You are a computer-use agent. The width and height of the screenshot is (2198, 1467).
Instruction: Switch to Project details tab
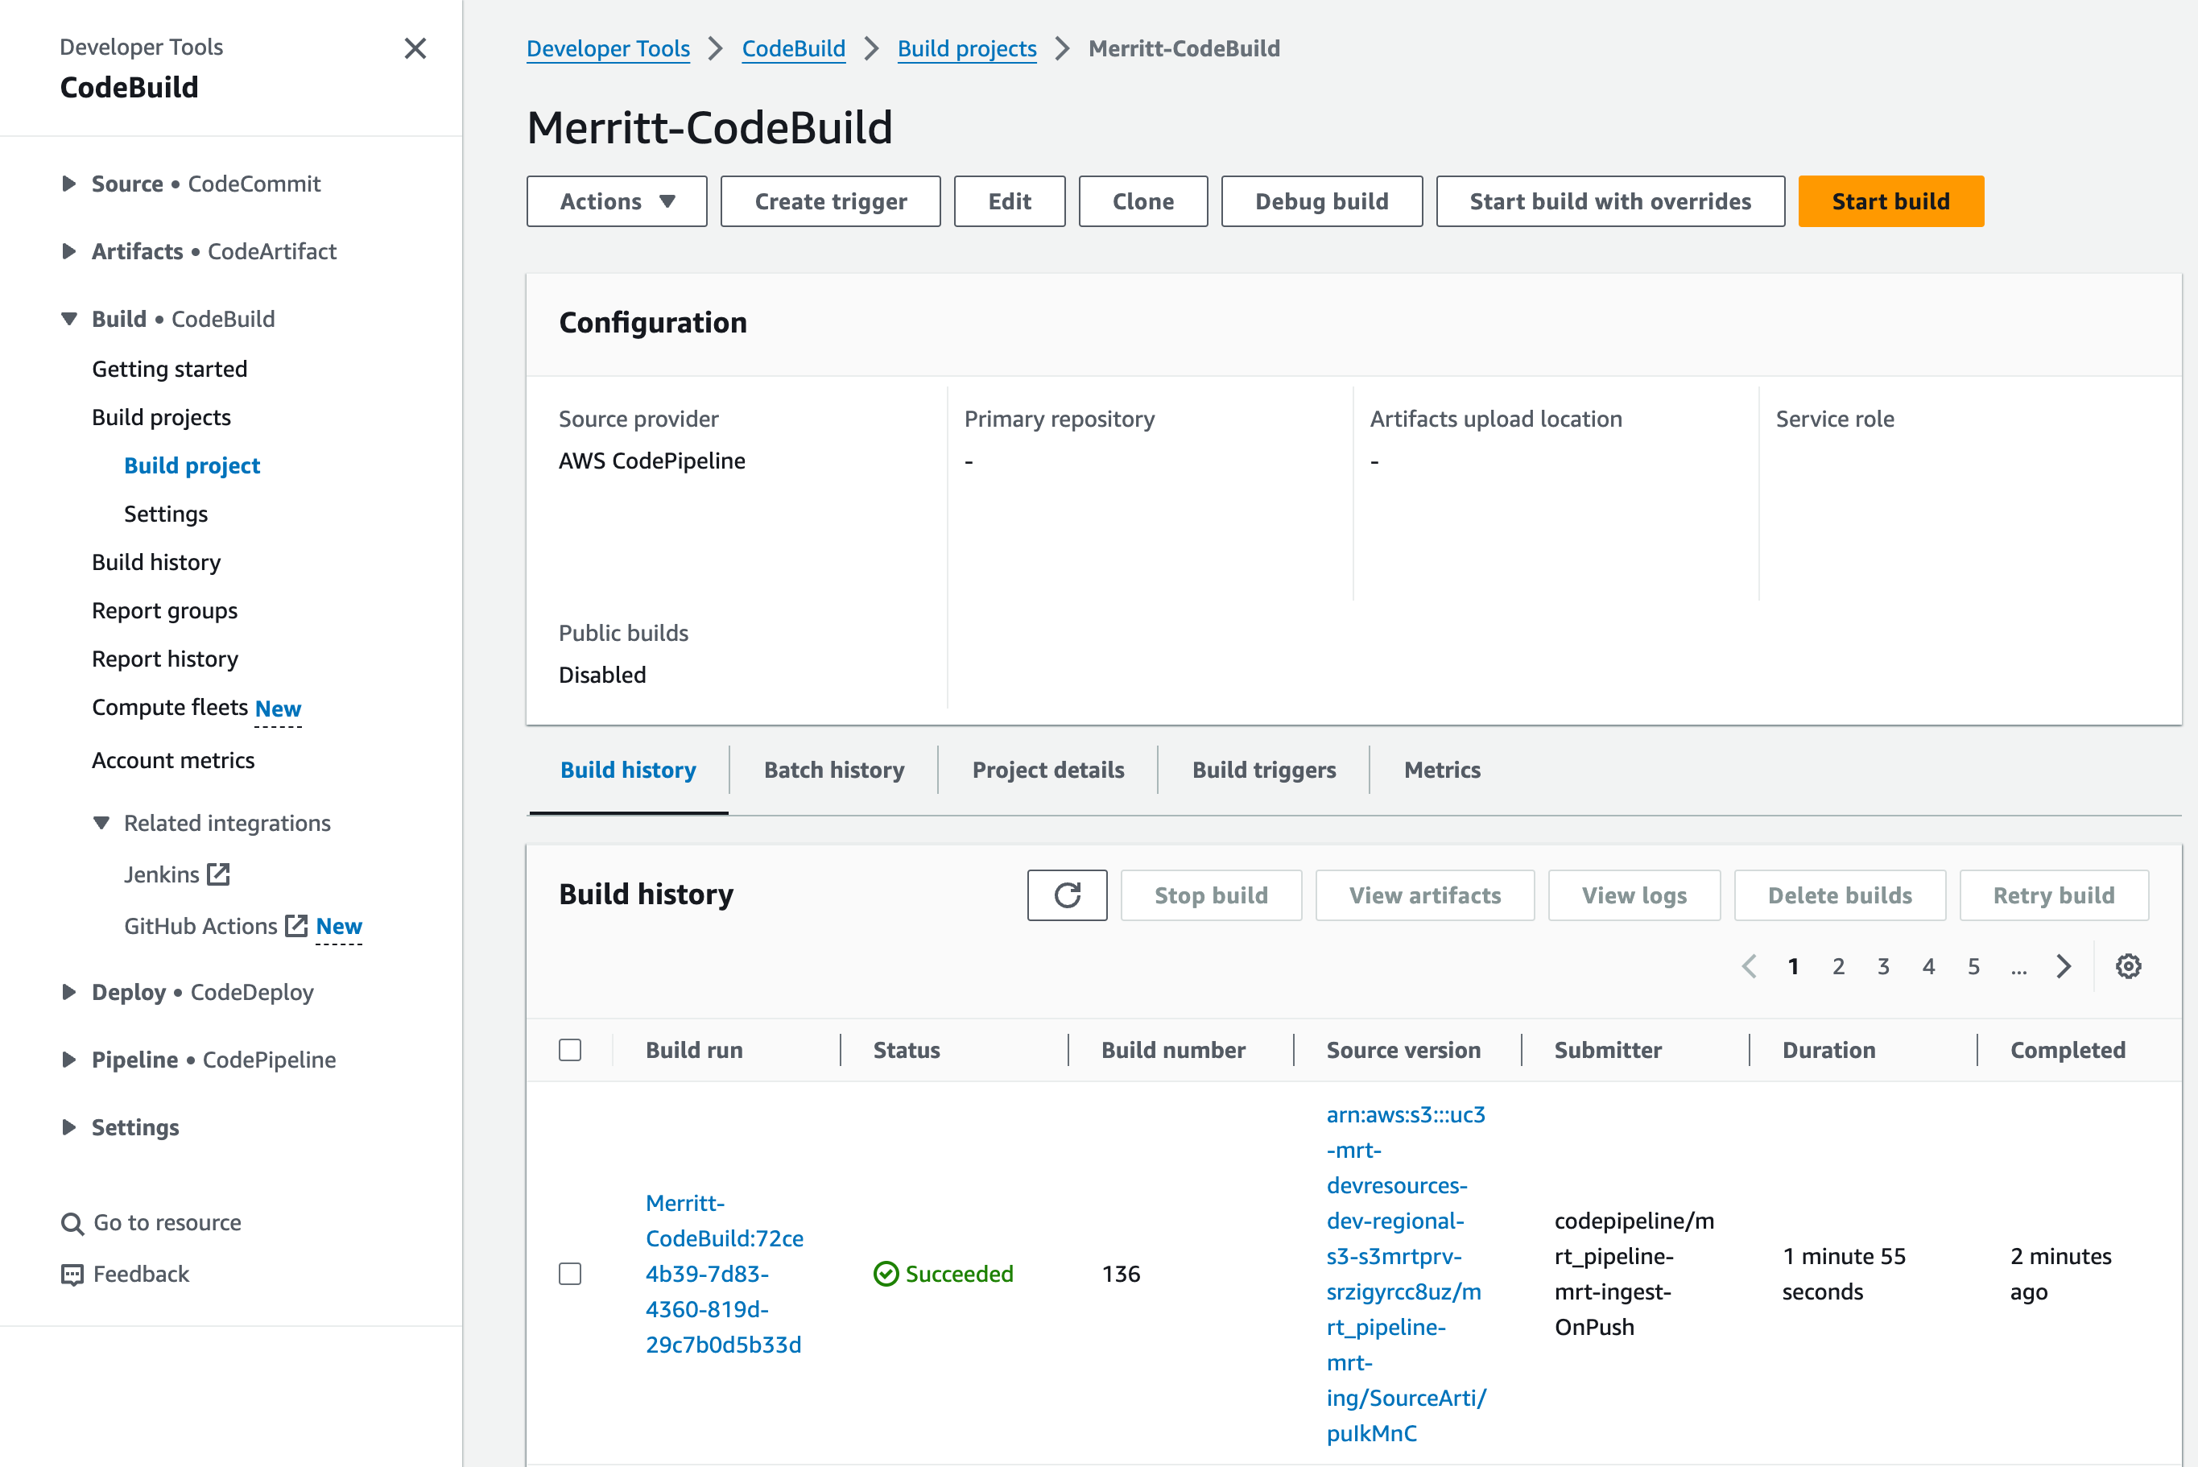tap(1047, 769)
